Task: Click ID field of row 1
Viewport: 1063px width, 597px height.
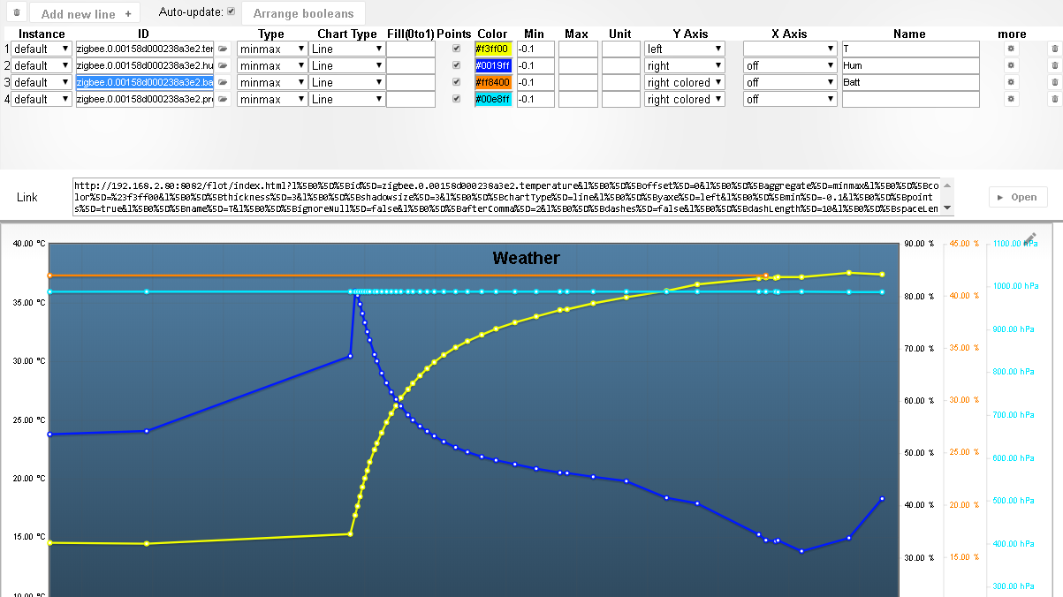Action: tap(145, 49)
